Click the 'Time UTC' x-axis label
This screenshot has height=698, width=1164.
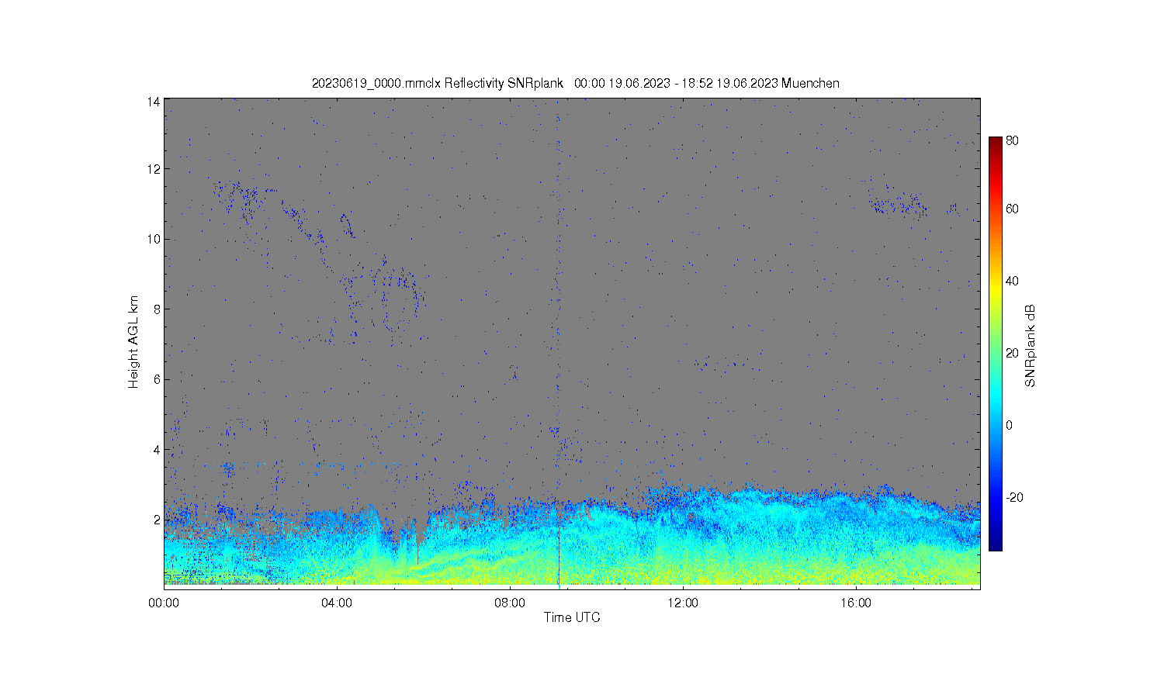[x=572, y=617]
